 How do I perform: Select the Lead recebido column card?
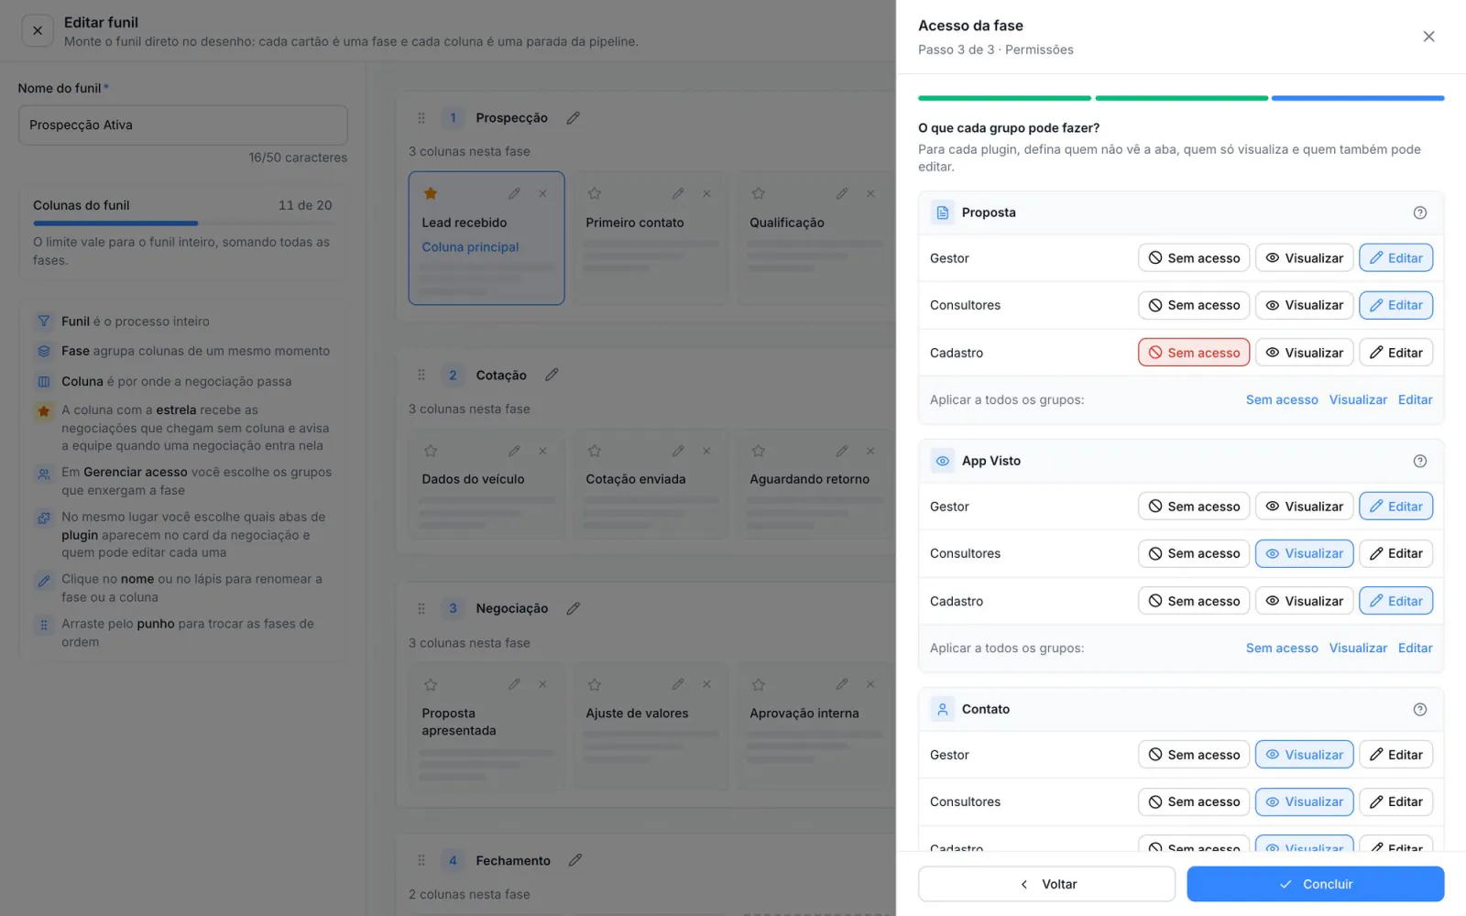point(487,238)
